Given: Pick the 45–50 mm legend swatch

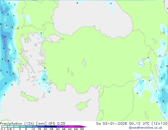Looking at the screenshot, I should 78,127.
